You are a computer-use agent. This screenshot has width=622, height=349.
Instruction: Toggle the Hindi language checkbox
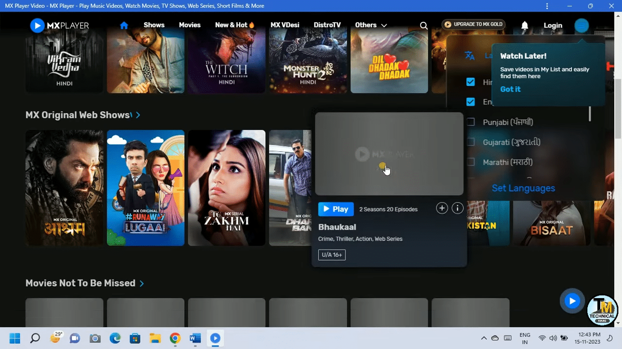pyautogui.click(x=470, y=82)
